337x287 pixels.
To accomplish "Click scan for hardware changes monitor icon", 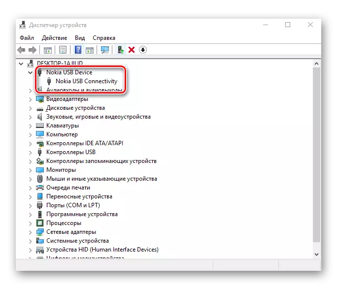I will (105, 50).
